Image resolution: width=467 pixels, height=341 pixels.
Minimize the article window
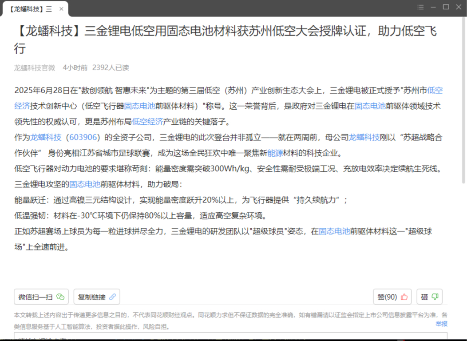(433, 7)
